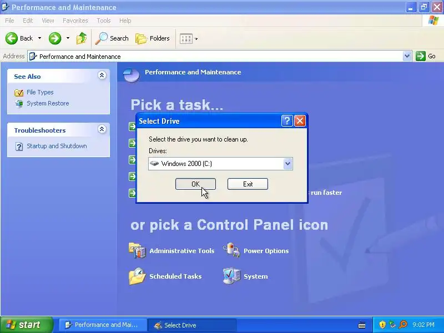Click OK in Select Drive dialog
444x333 pixels.
[x=195, y=184]
